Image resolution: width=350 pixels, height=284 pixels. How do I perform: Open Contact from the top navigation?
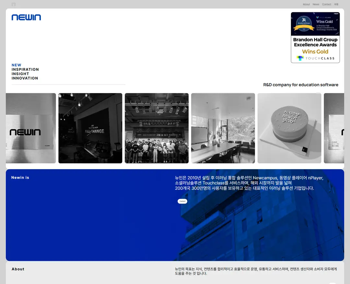(x=327, y=5)
